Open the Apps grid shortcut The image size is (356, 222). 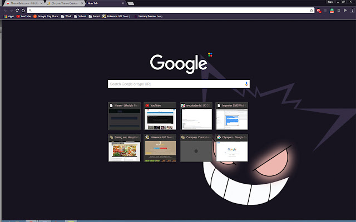pos(9,16)
